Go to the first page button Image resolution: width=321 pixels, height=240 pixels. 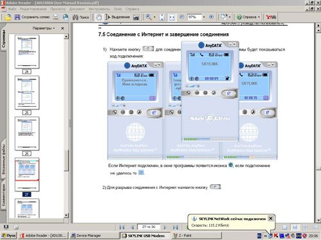tap(122, 227)
